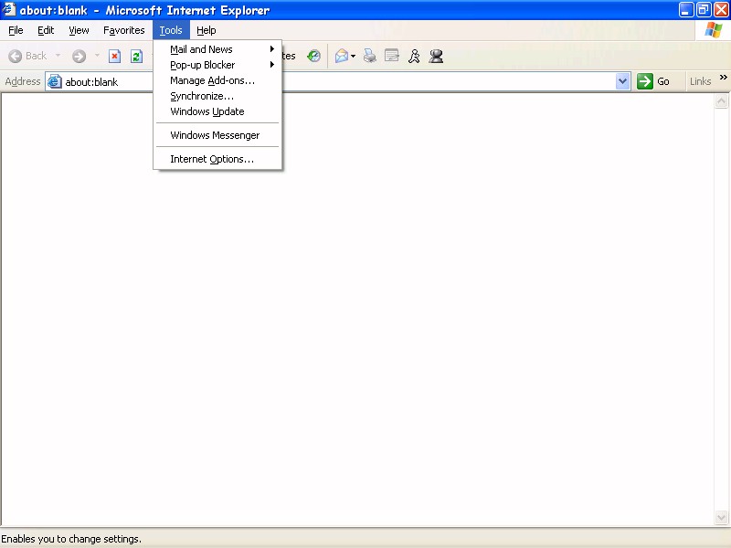Click the Internet Explorer title bar icon

9,10
